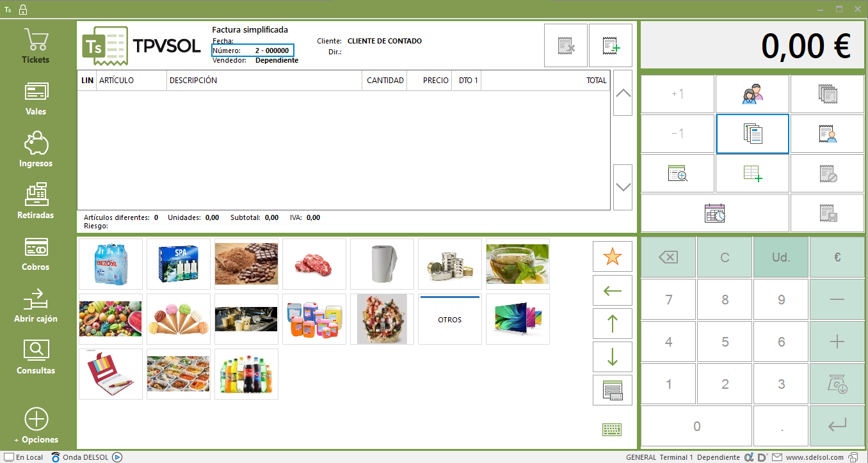Select the cleaning detergent jugs category
868x463 pixels.
314,319
